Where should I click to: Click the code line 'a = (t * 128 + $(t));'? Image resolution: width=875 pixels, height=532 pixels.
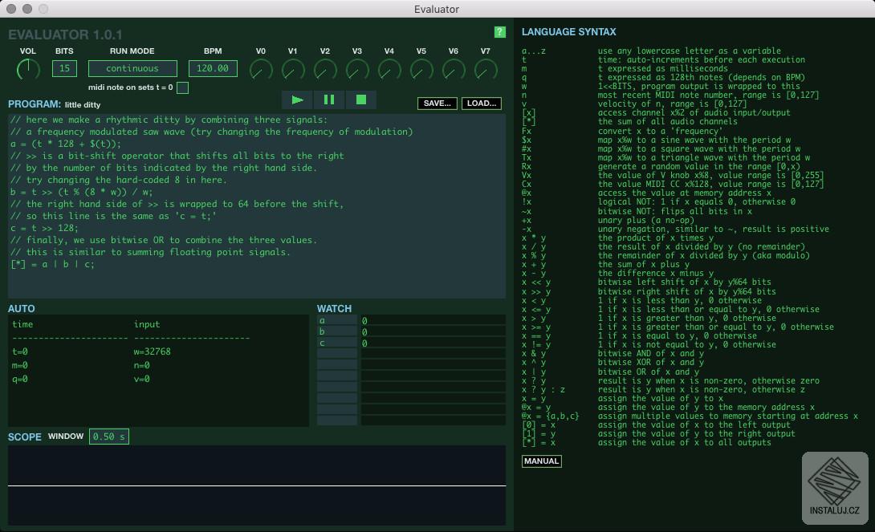65,144
